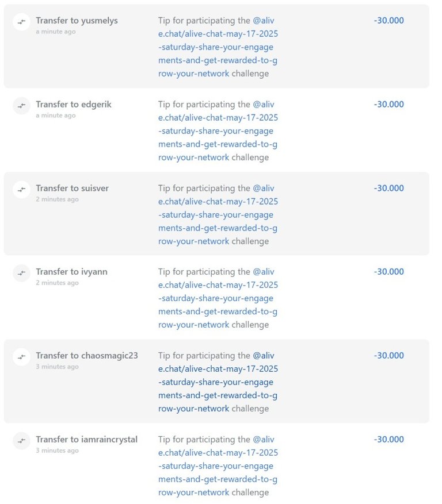Click transfer icon beside yusmelys transaction

[21, 22]
